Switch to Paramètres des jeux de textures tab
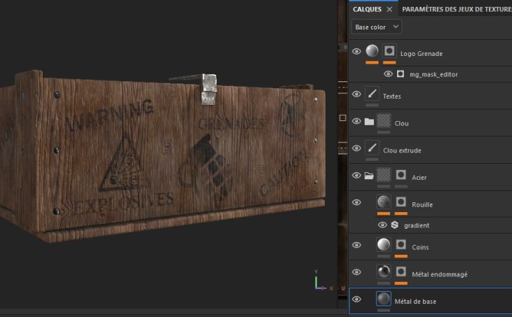 click(x=456, y=9)
